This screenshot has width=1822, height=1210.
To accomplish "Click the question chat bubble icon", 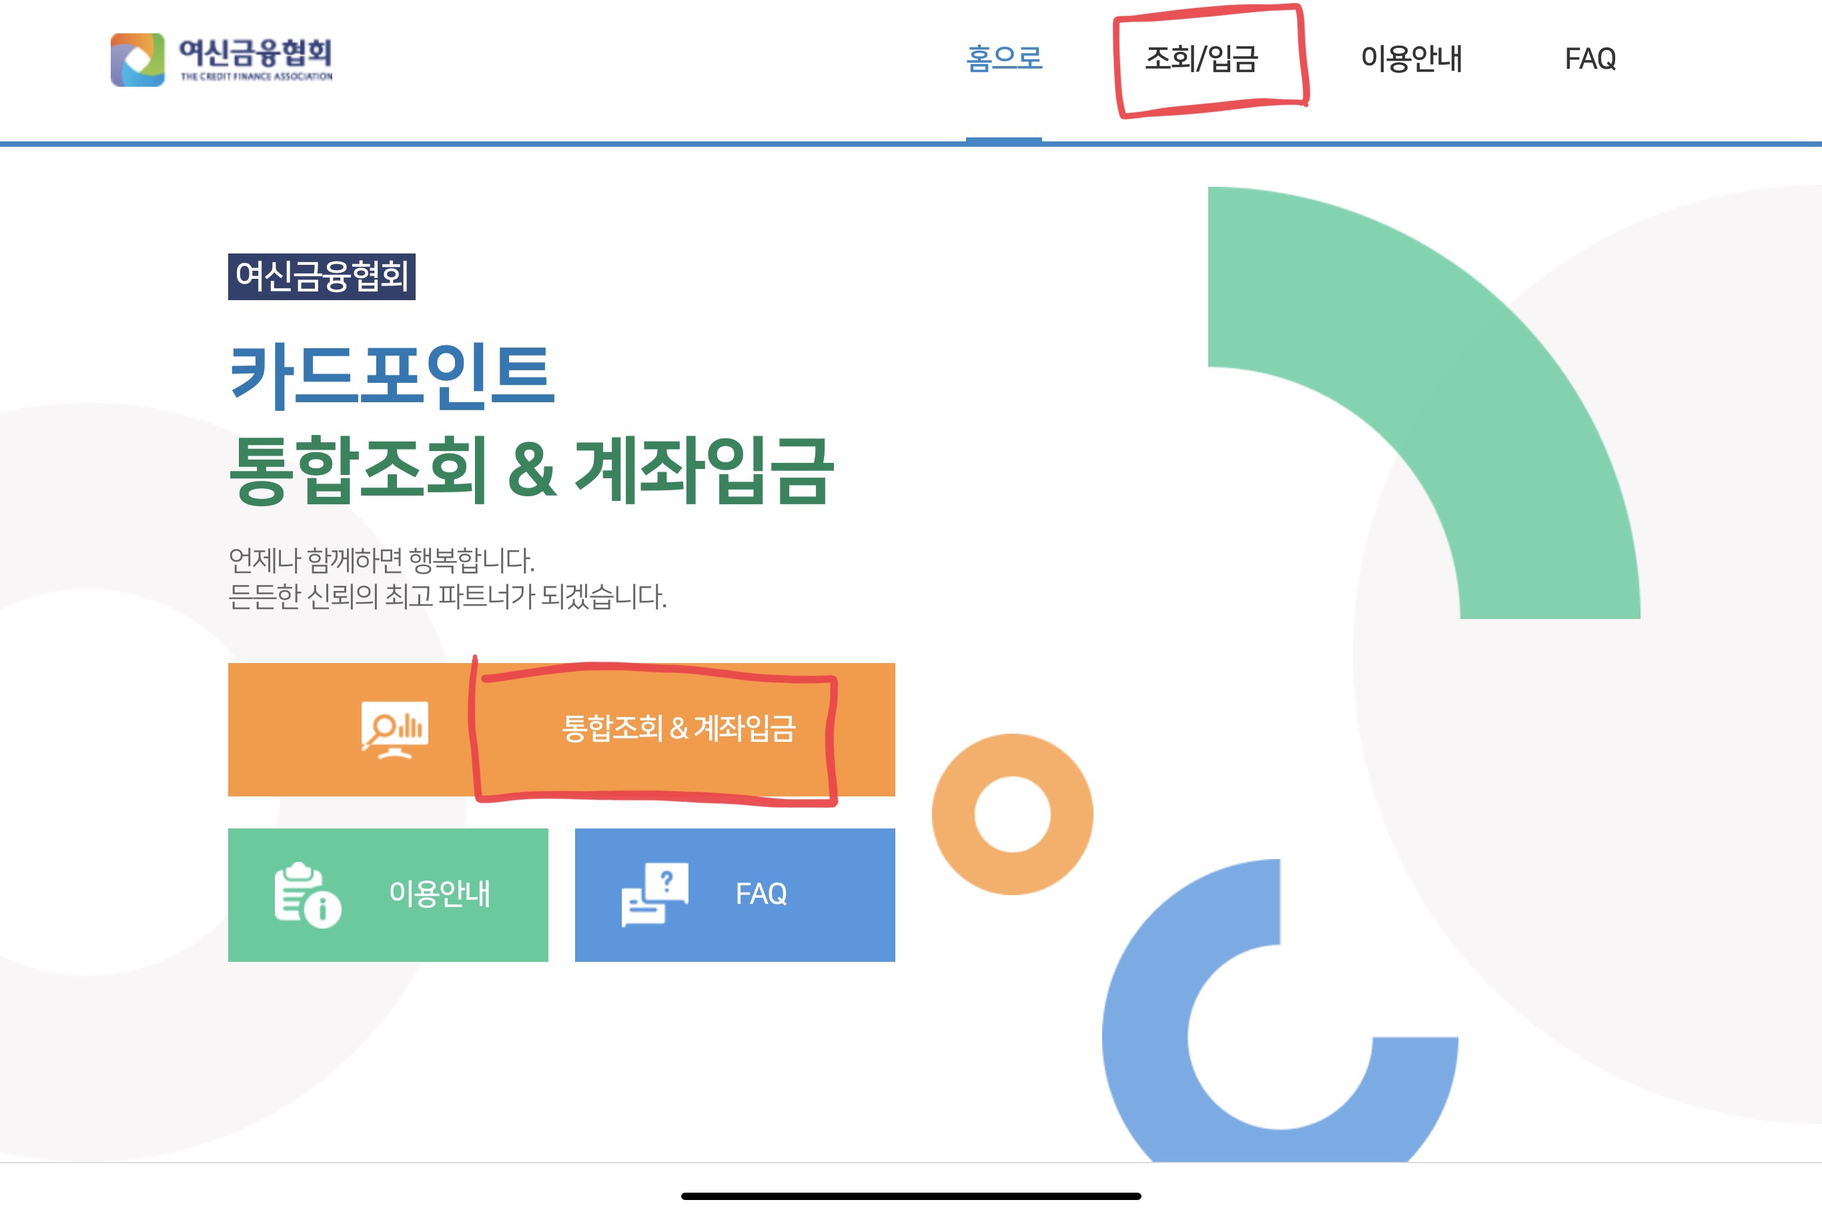I will tap(654, 895).
